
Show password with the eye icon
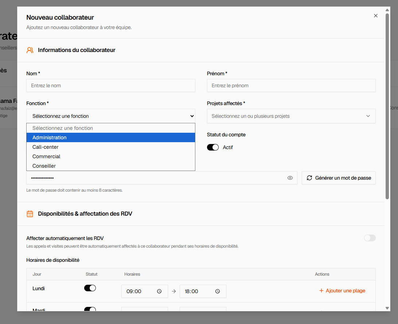click(x=290, y=178)
